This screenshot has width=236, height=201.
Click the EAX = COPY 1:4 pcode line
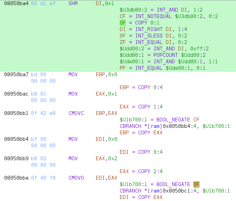(x=141, y=107)
